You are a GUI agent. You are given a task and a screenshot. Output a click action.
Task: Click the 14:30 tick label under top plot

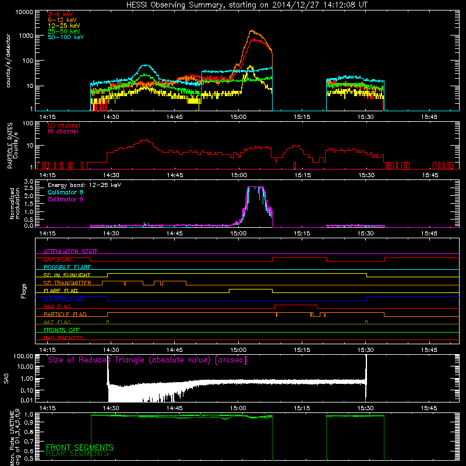(111, 117)
